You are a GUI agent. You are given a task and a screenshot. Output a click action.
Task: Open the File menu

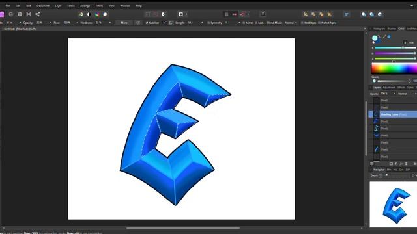[x=8, y=6]
